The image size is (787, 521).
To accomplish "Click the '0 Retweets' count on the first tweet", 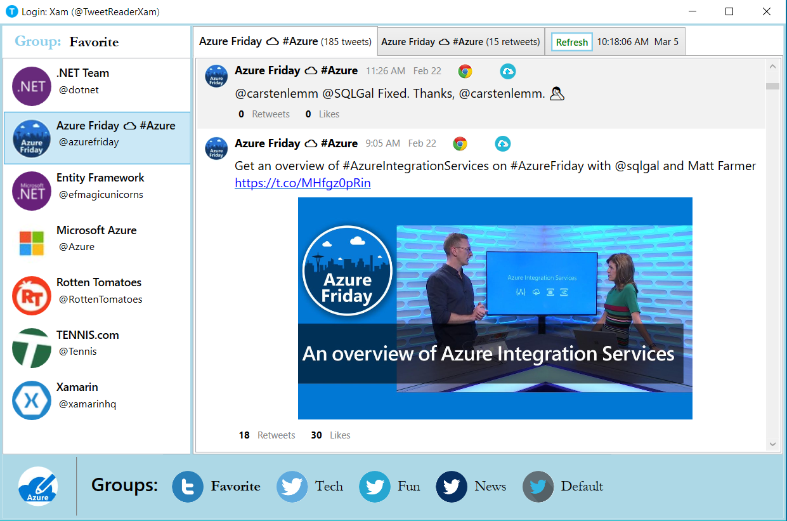I will (264, 114).
